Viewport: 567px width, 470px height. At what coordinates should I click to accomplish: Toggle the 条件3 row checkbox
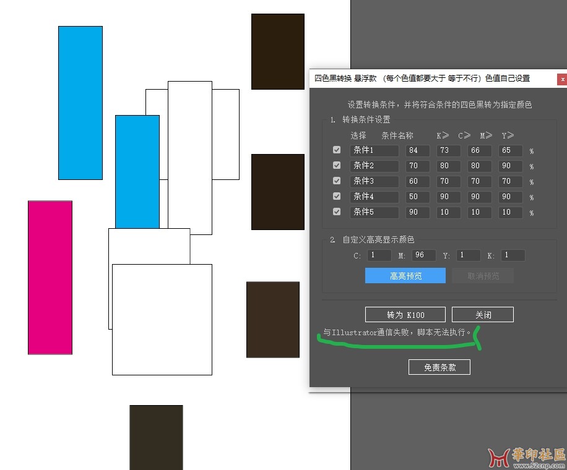(337, 181)
